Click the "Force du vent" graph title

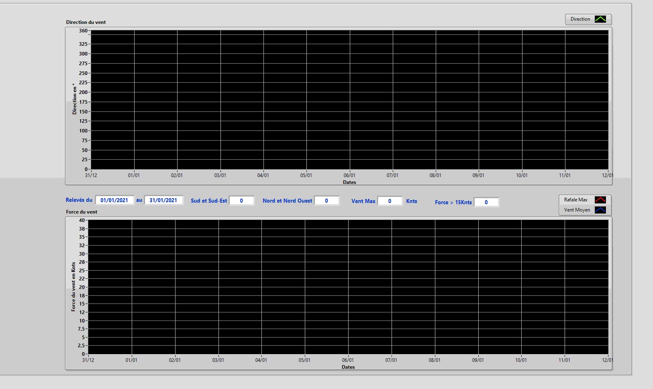tap(82, 212)
